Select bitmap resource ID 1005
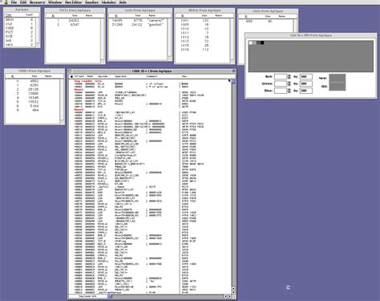This screenshot has width=380, height=301. tap(203, 25)
